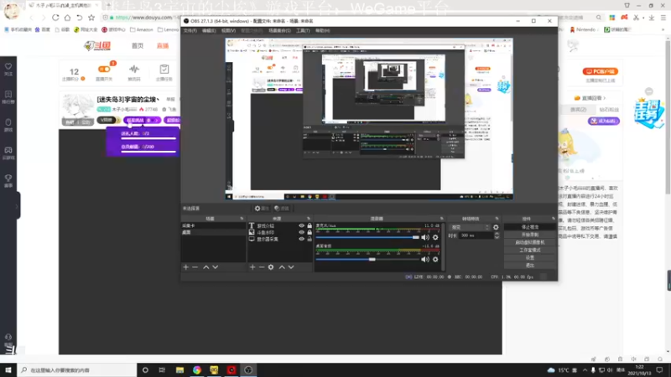Open Douyu sidebar rankings icon
The width and height of the screenshot is (671, 377).
[8, 96]
